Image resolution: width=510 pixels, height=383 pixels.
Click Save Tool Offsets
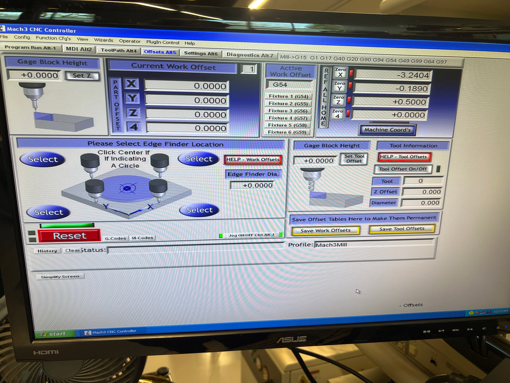click(402, 229)
